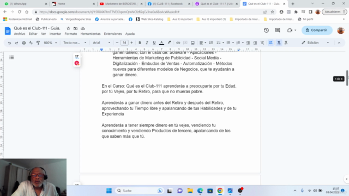Decrease font size with minus button
This screenshot has width=349, height=196.
(x=117, y=42)
